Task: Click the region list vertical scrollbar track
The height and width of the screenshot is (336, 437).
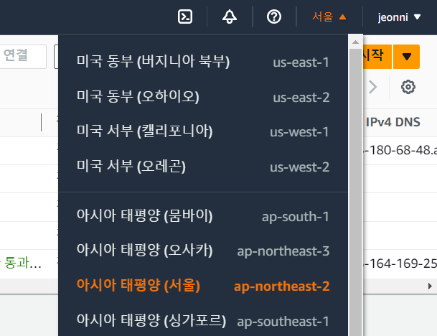Action: 355,192
